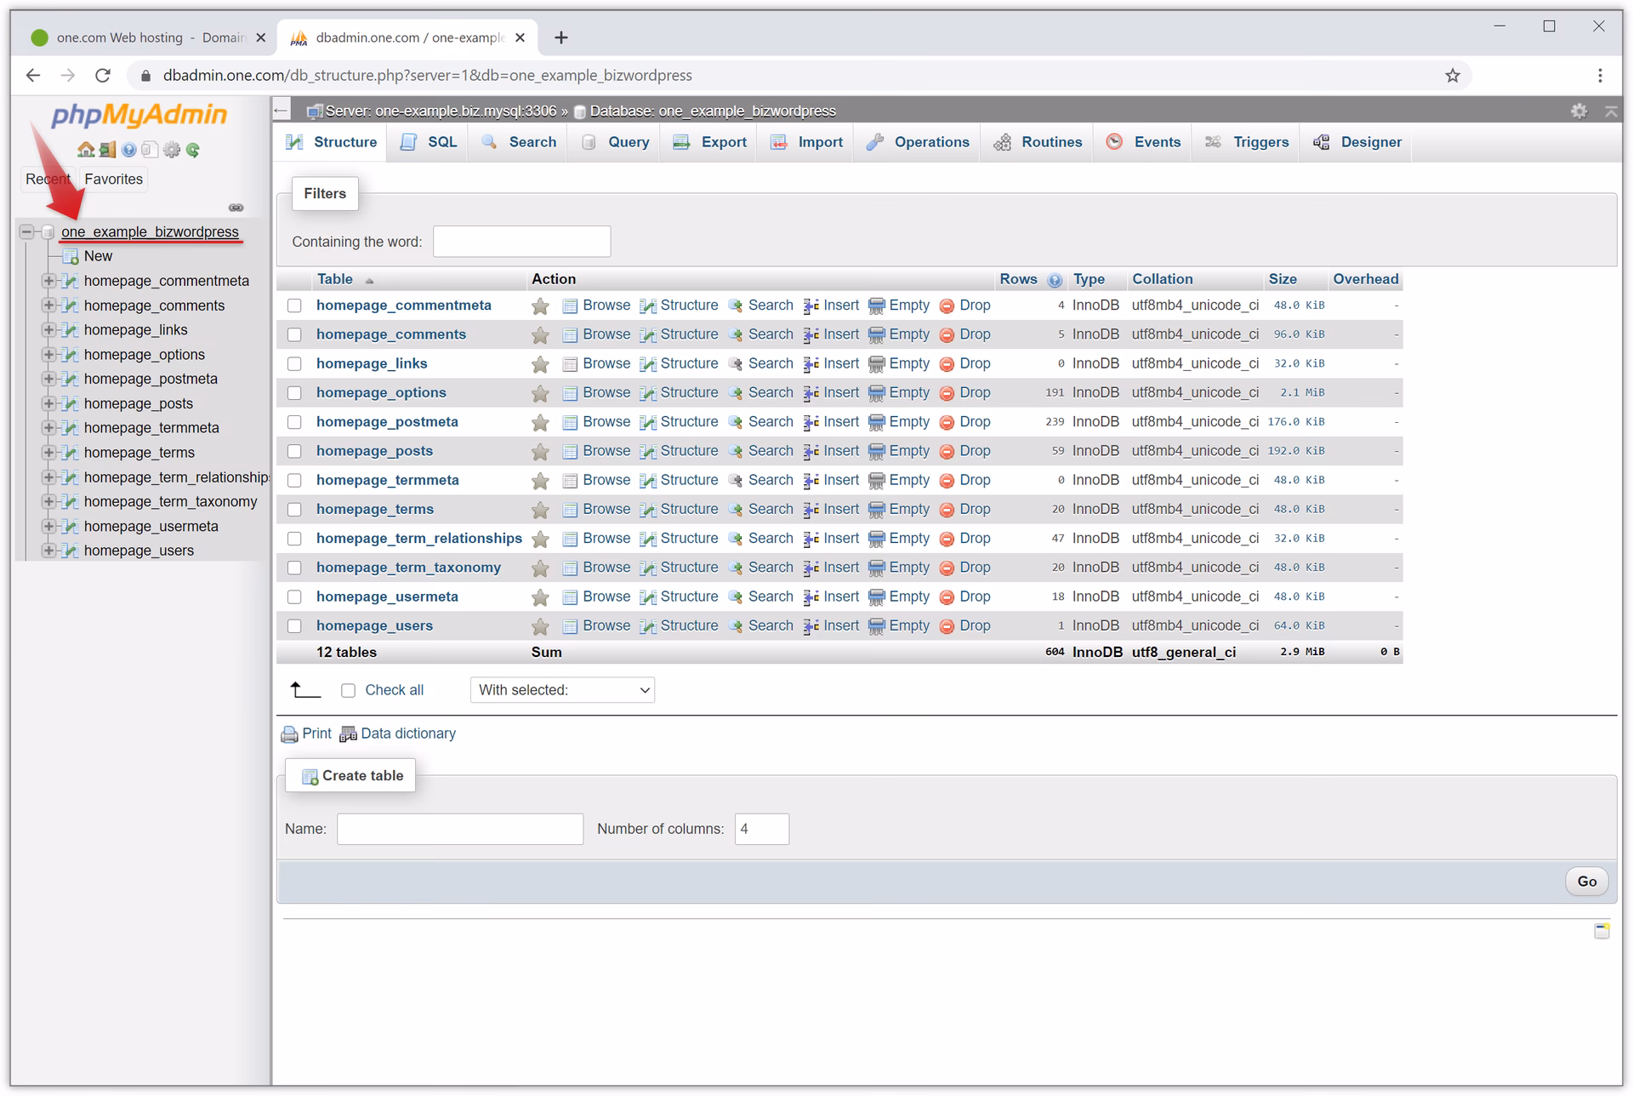Viewport: 1633px width, 1096px height.
Task: Open the Import tab
Action: click(806, 142)
